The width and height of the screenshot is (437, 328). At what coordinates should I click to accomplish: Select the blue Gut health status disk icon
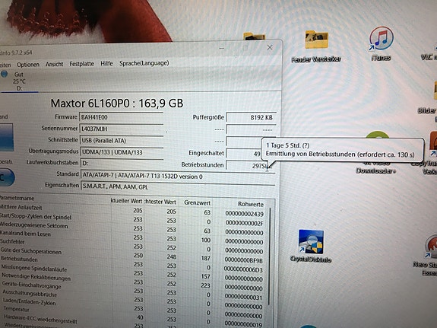[5, 75]
